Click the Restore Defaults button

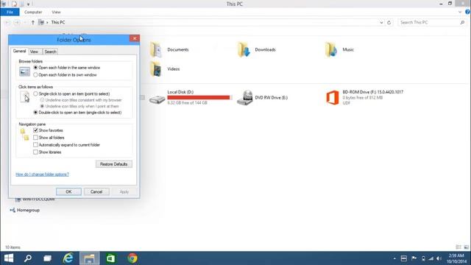114,164
